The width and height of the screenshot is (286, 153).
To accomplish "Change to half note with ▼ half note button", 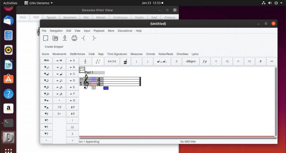I will pos(46,67).
